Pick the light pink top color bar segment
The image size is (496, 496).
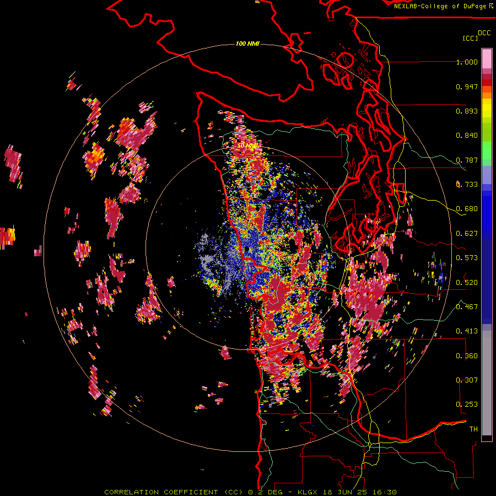487,59
